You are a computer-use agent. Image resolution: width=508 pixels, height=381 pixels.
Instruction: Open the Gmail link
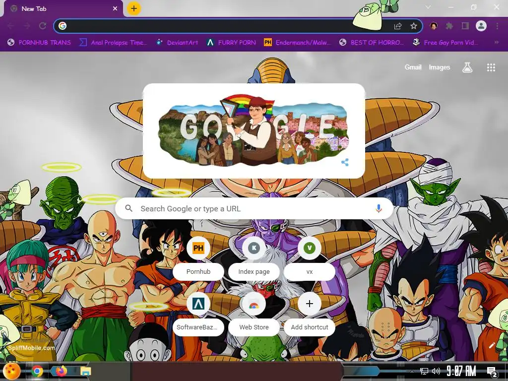pyautogui.click(x=413, y=67)
